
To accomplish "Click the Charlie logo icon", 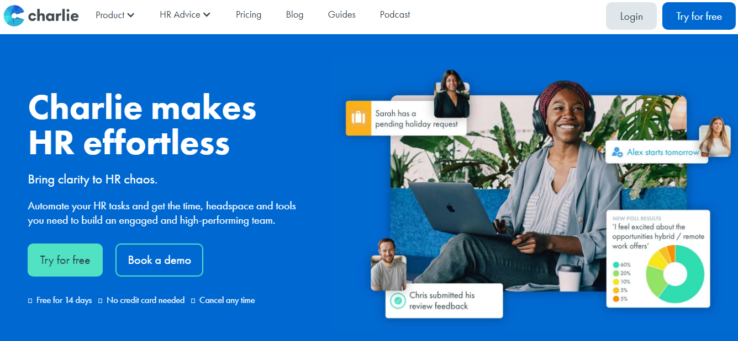I will (x=14, y=15).
